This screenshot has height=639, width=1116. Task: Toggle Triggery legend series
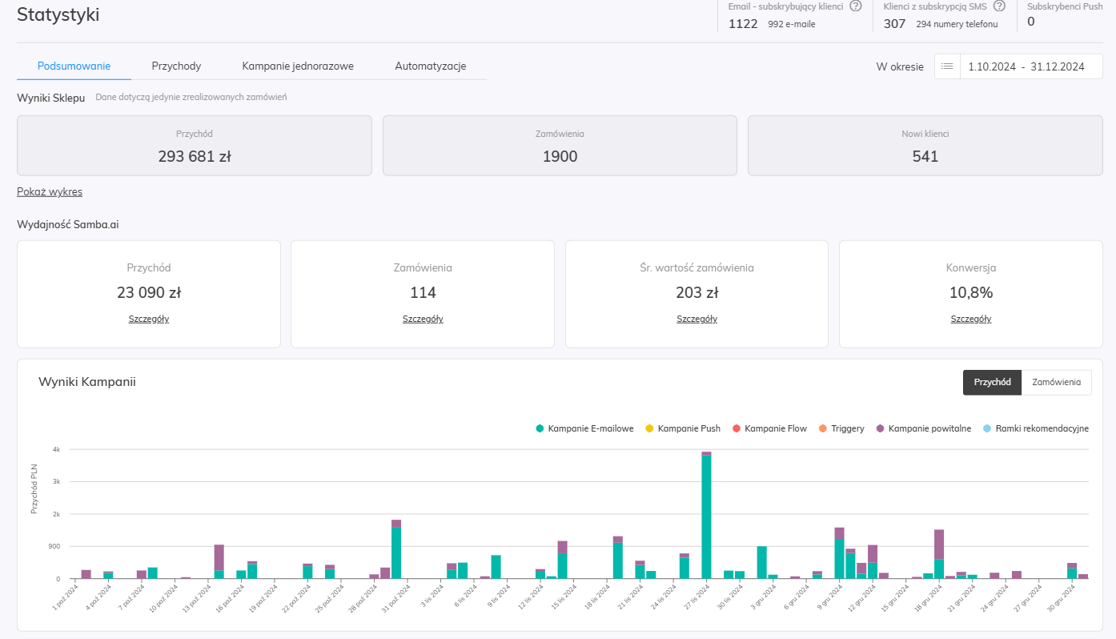(x=841, y=428)
